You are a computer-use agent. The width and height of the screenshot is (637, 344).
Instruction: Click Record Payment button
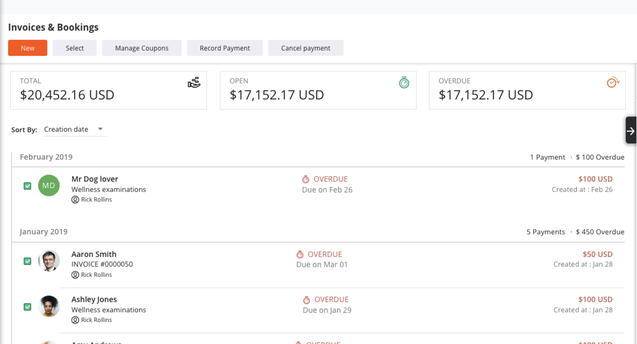click(225, 48)
